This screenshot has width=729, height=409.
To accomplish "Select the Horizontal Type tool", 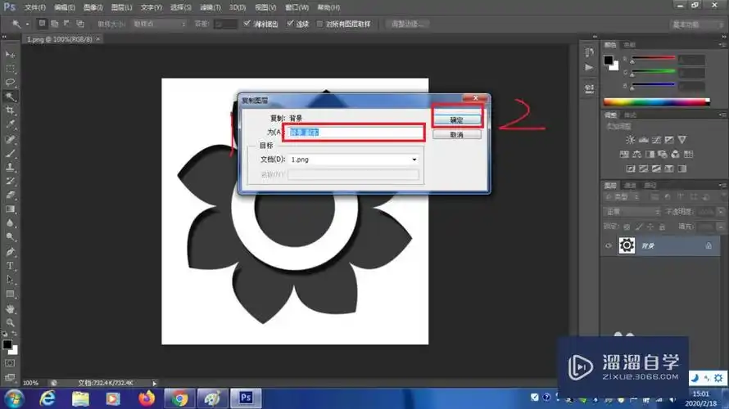I will (x=11, y=266).
